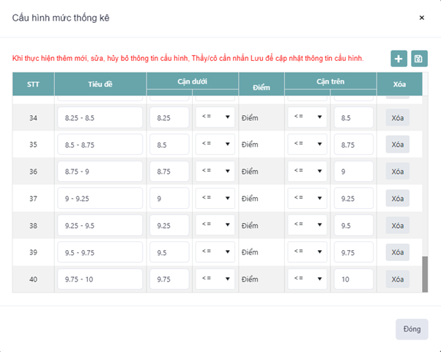This screenshot has width=441, height=352.
Task: Click the save configuration disk icon
Action: [x=418, y=59]
